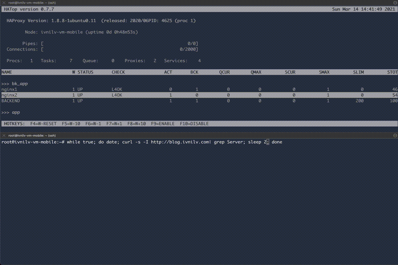Click the CHECK column header
Viewport: 398px width, 265px height.
118,72
